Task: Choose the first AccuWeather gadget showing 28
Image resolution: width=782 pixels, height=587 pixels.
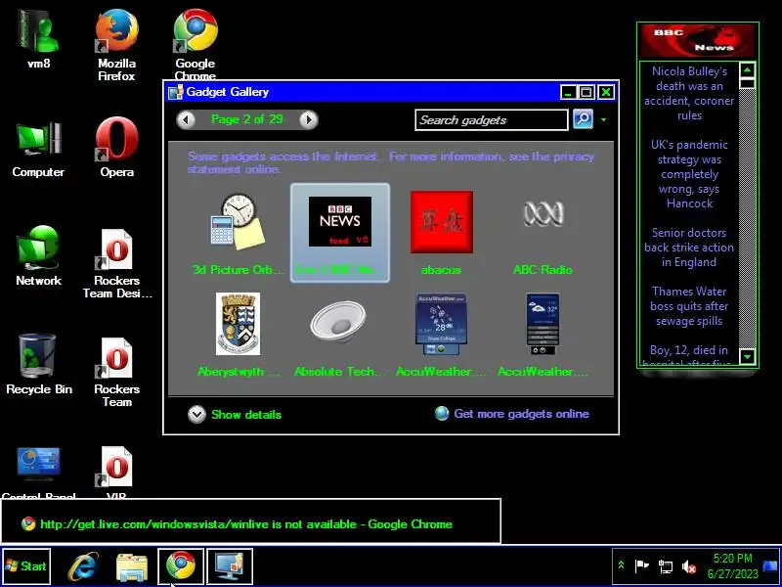Action: [x=441, y=335]
